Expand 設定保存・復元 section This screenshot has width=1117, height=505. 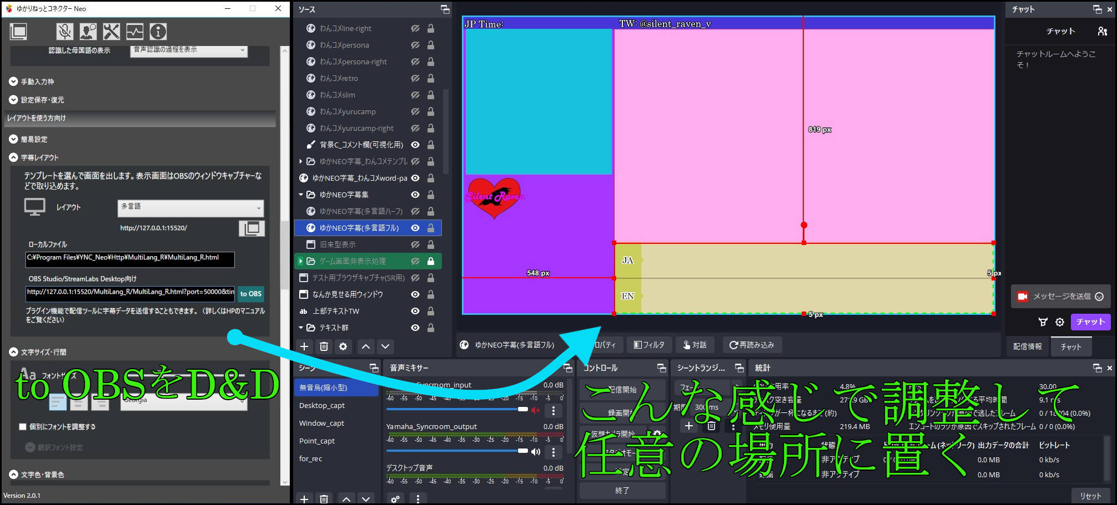point(13,100)
